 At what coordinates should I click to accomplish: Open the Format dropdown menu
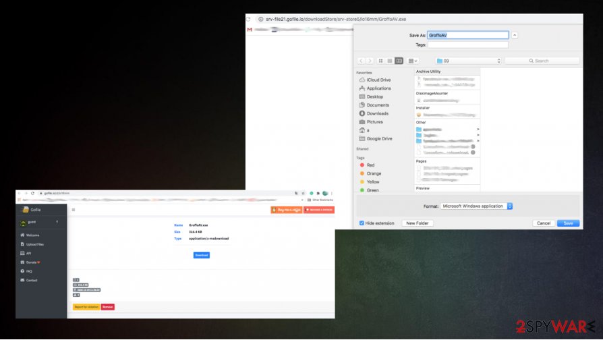(476, 206)
